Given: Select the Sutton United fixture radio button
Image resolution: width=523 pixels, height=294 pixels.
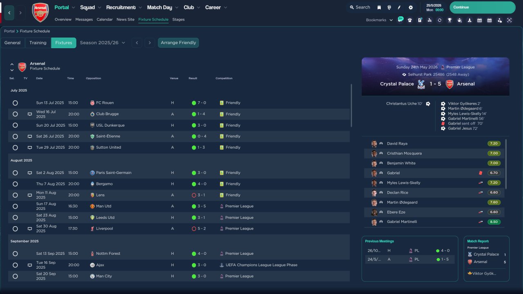Looking at the screenshot, I should pyautogui.click(x=15, y=147).
